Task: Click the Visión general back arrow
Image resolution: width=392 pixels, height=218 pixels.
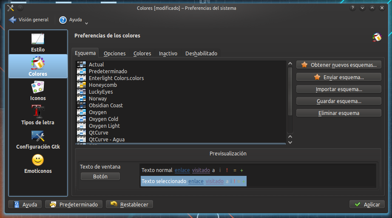Action: 12,20
